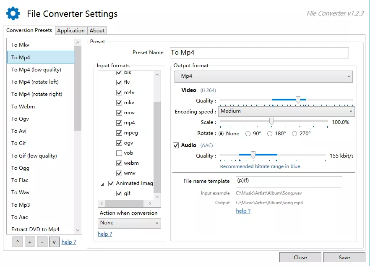Click the blue settings gear icon
The image size is (370, 266).
coord(13,13)
